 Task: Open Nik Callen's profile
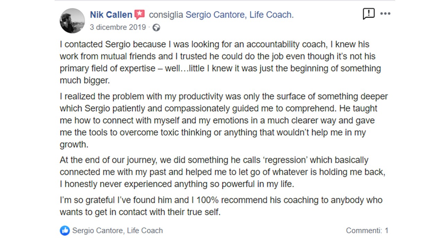pyautogui.click(x=111, y=14)
